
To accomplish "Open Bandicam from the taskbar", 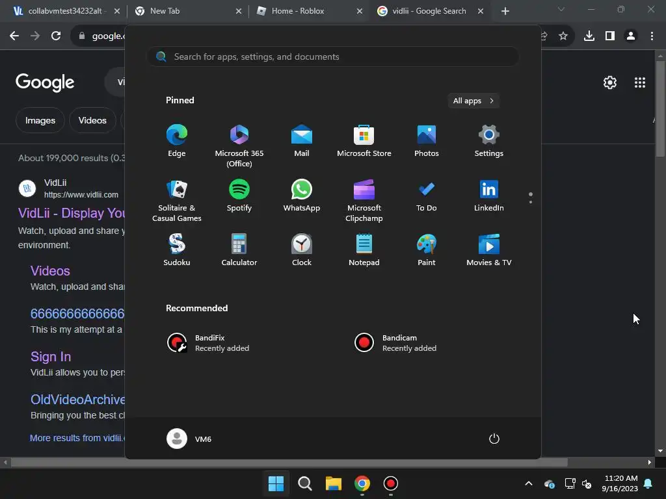I will pos(391,483).
